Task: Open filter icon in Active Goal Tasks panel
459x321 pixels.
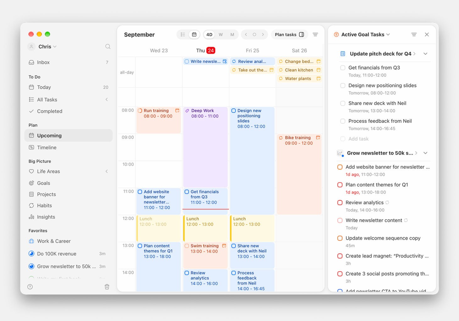Action: point(414,35)
